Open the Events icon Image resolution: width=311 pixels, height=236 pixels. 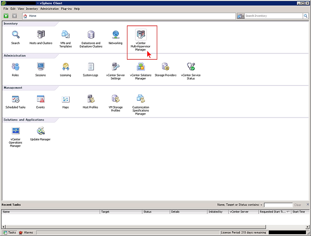pyautogui.click(x=41, y=99)
